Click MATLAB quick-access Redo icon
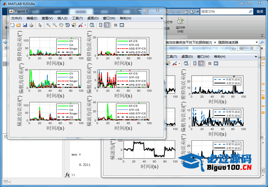268x187 pixels. (179, 12)
